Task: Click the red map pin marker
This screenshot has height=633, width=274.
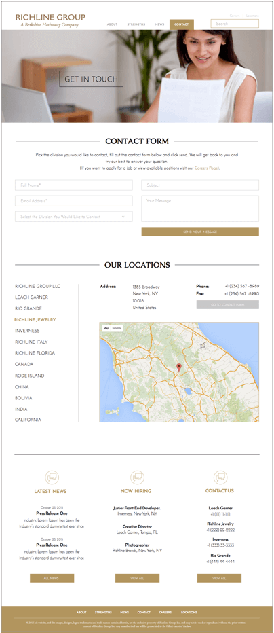Action: click(179, 367)
